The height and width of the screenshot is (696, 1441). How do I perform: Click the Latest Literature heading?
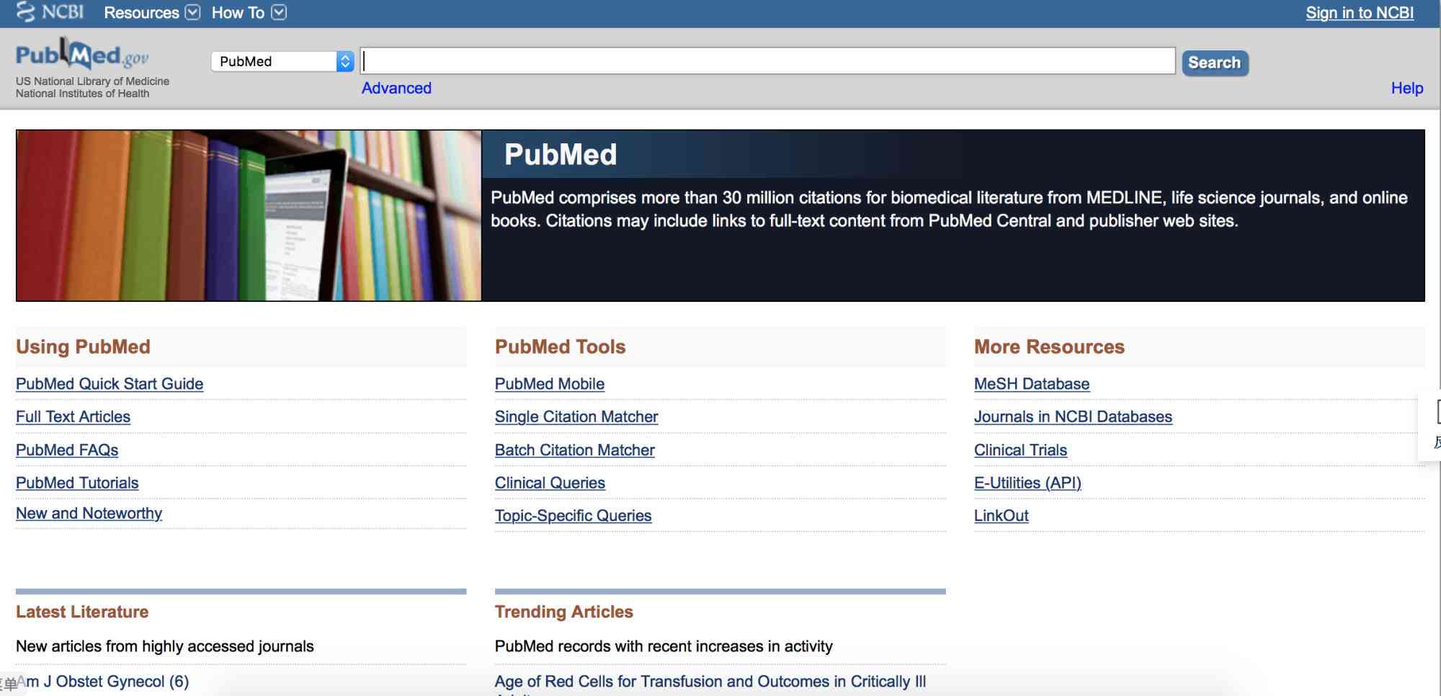[82, 612]
